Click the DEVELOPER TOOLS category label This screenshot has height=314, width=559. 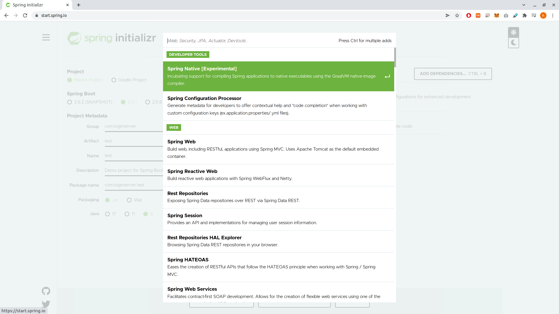click(188, 54)
